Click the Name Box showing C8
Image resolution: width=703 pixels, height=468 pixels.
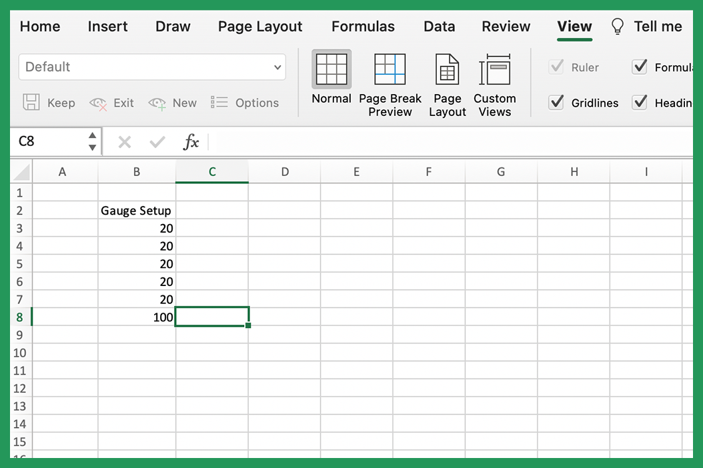point(49,141)
